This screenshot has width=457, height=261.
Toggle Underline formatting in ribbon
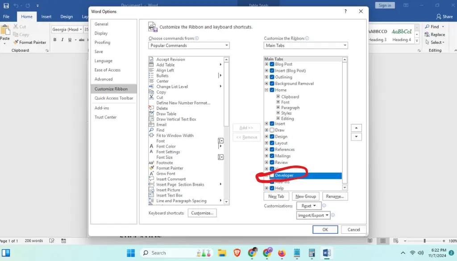pyautogui.click(x=70, y=40)
